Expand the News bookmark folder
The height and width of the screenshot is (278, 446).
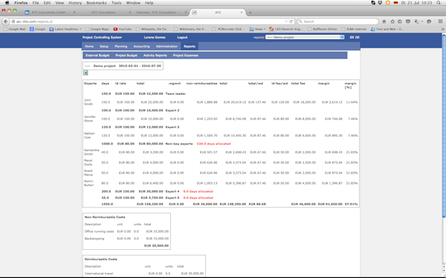coord(258,29)
